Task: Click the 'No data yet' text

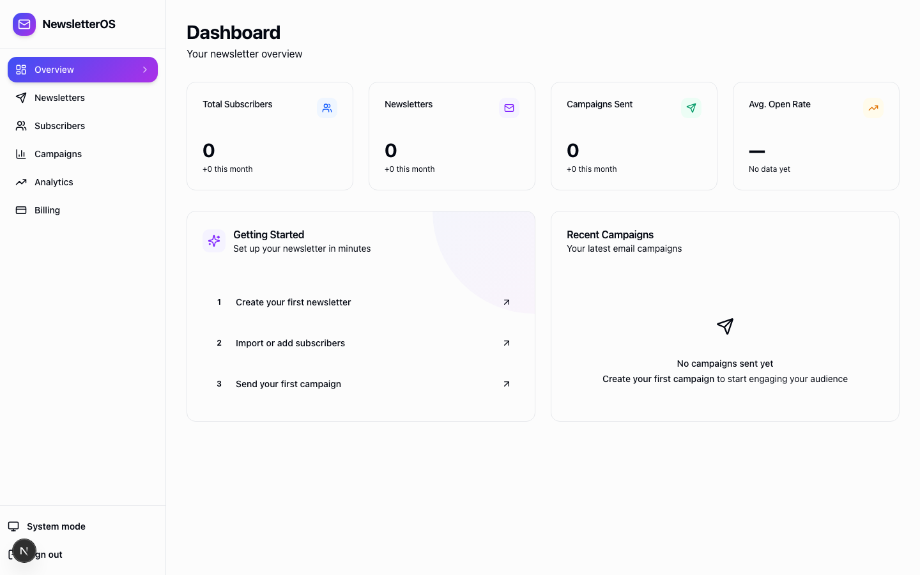Action: coord(770,169)
